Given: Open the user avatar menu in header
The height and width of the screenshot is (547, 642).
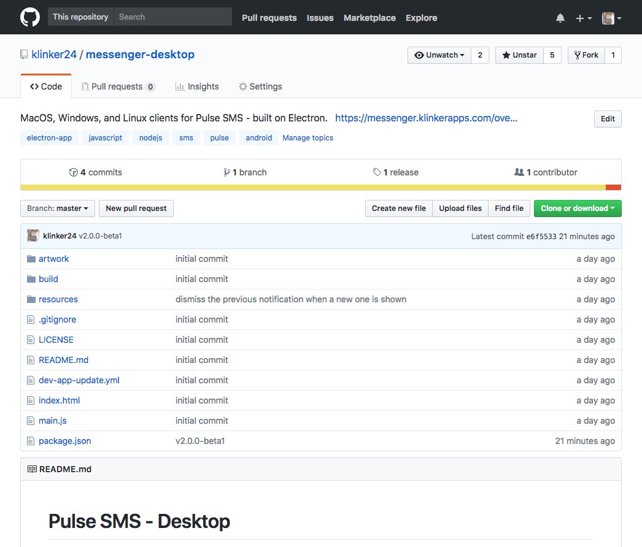Looking at the screenshot, I should pyautogui.click(x=612, y=18).
